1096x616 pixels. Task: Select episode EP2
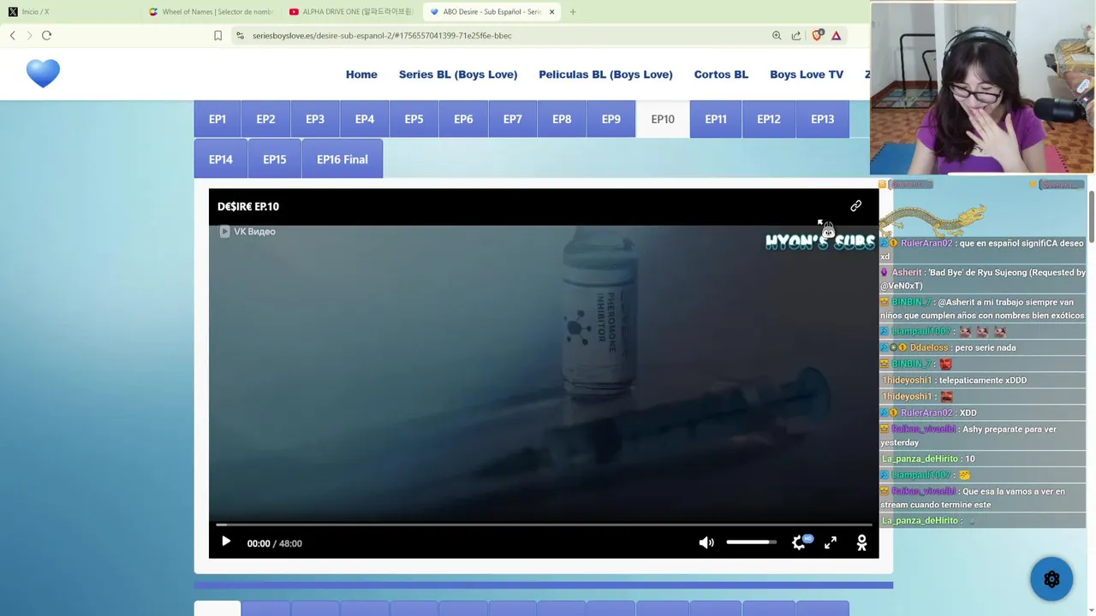265,119
